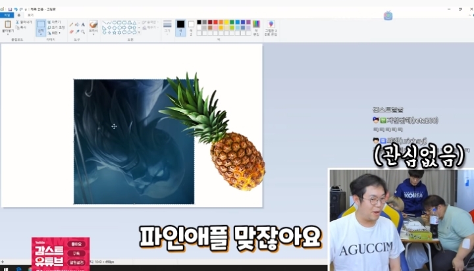474x271 pixels.
Task: Pick the Rounded rectangle shape
Action: click(124, 22)
